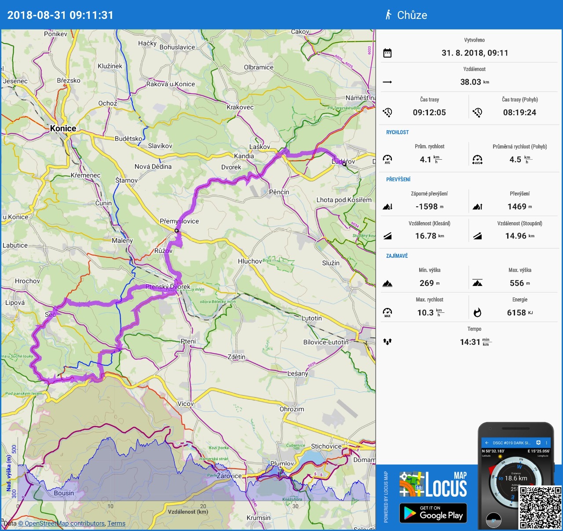Click the negative elevation descent icon
This screenshot has height=531, width=563.
click(x=387, y=206)
